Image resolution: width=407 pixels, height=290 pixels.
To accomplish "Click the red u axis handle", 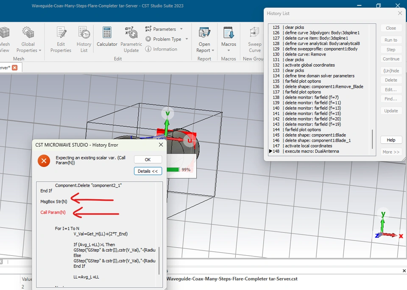I will pyautogui.click(x=190, y=140).
